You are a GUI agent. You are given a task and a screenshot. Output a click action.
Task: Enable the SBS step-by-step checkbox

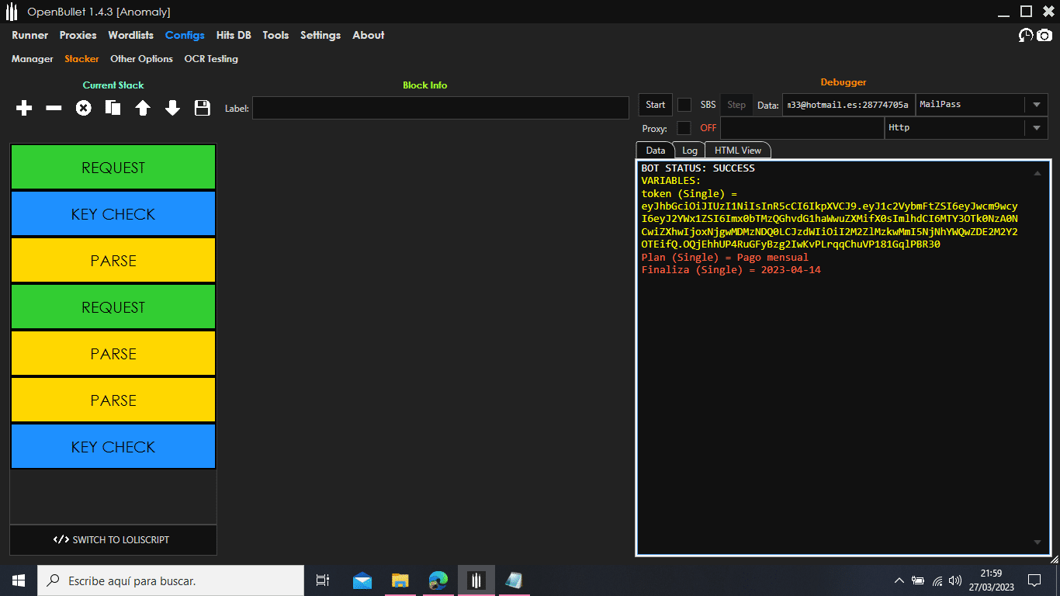[684, 105]
